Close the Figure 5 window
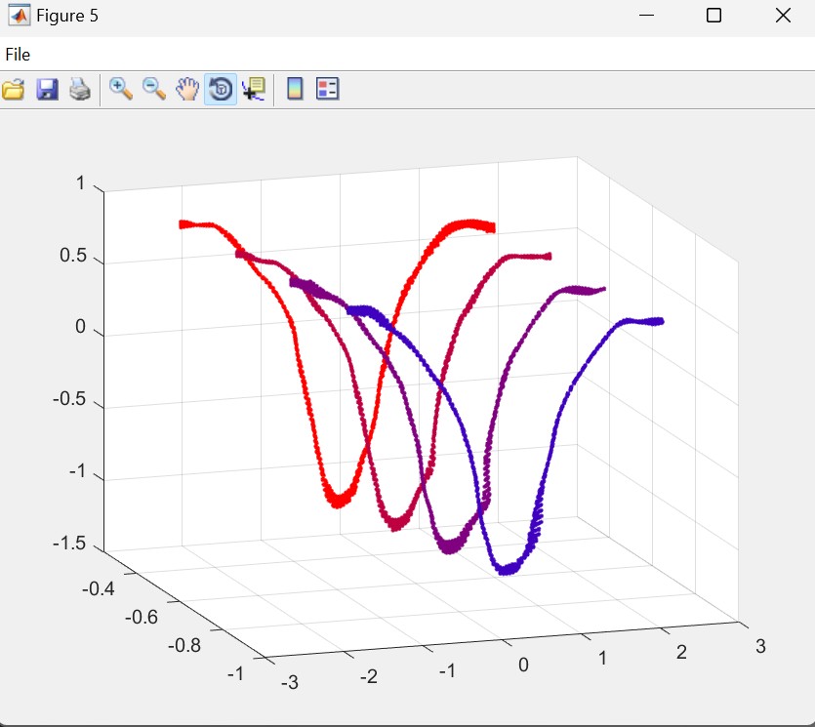815x727 pixels. coord(782,16)
